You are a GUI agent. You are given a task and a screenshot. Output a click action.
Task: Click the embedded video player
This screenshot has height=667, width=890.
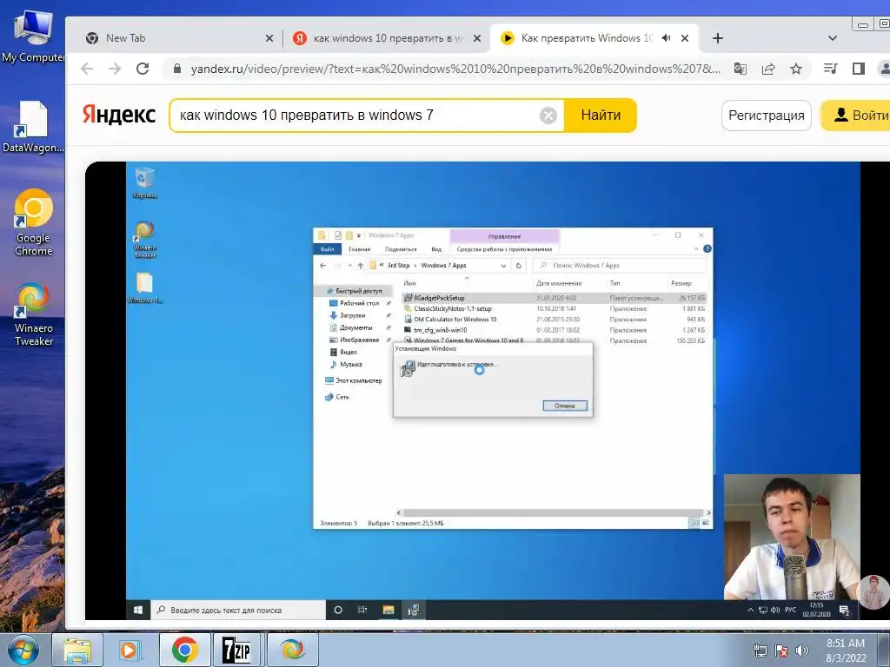tap(488, 391)
